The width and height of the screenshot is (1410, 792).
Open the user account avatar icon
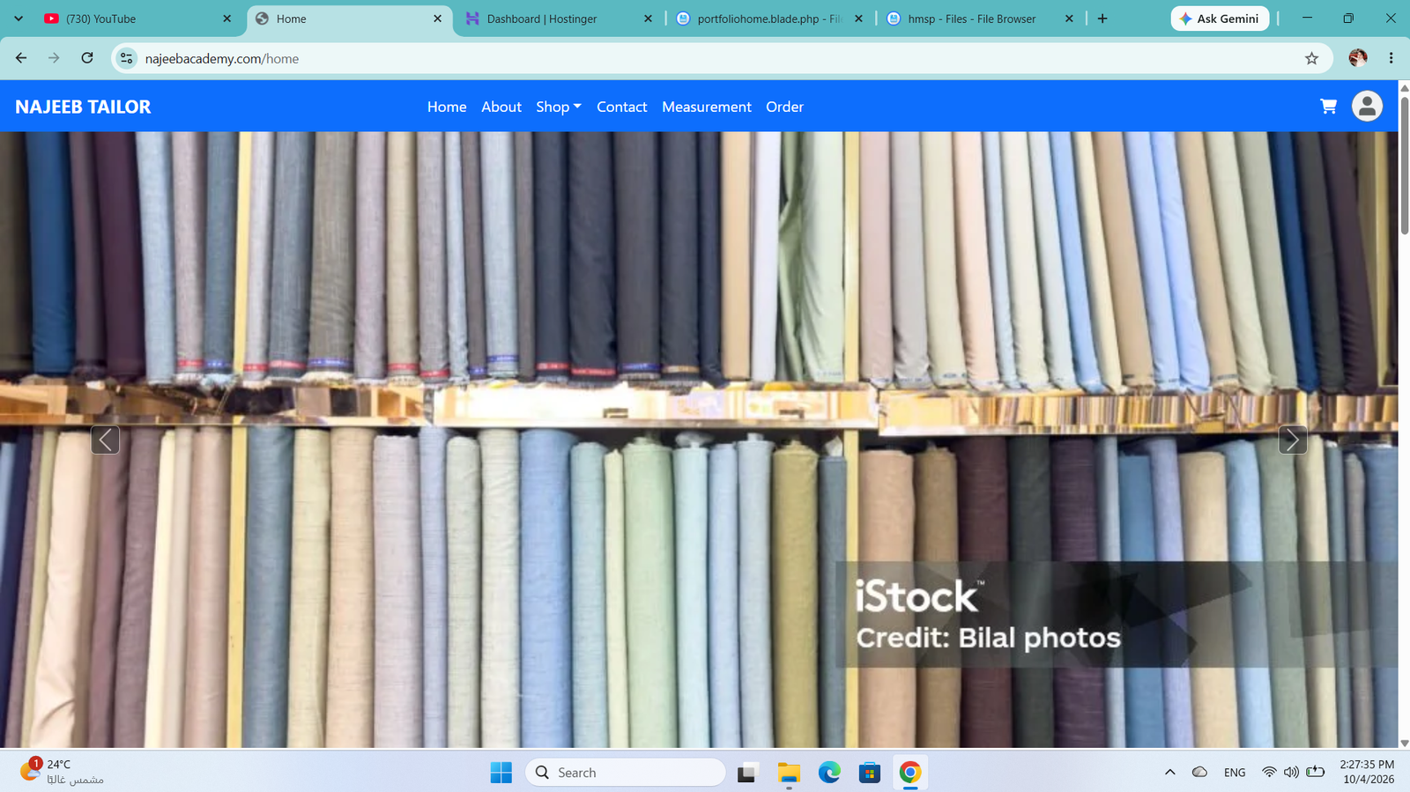coord(1367,107)
